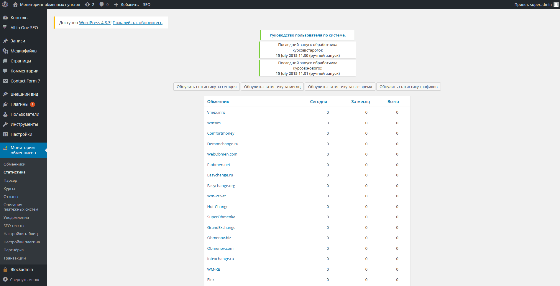Open the Wmsim exchanger link
Image resolution: width=560 pixels, height=286 pixels.
(x=214, y=123)
